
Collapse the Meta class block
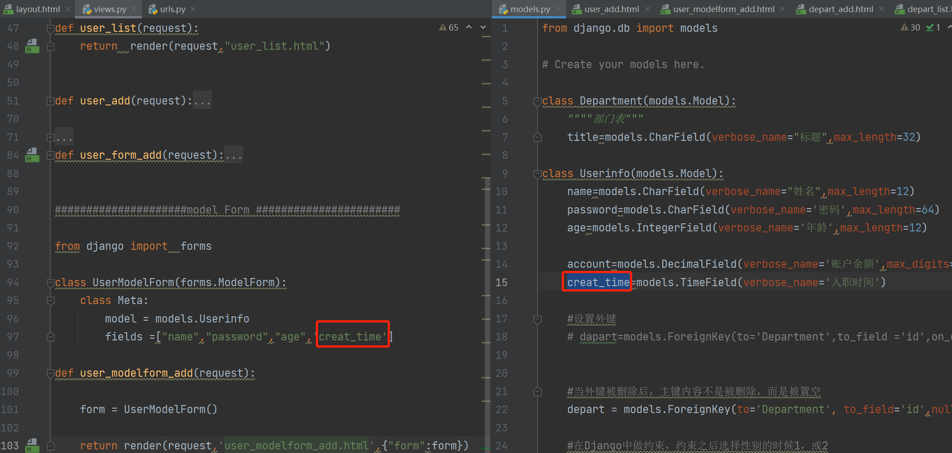[50, 301]
